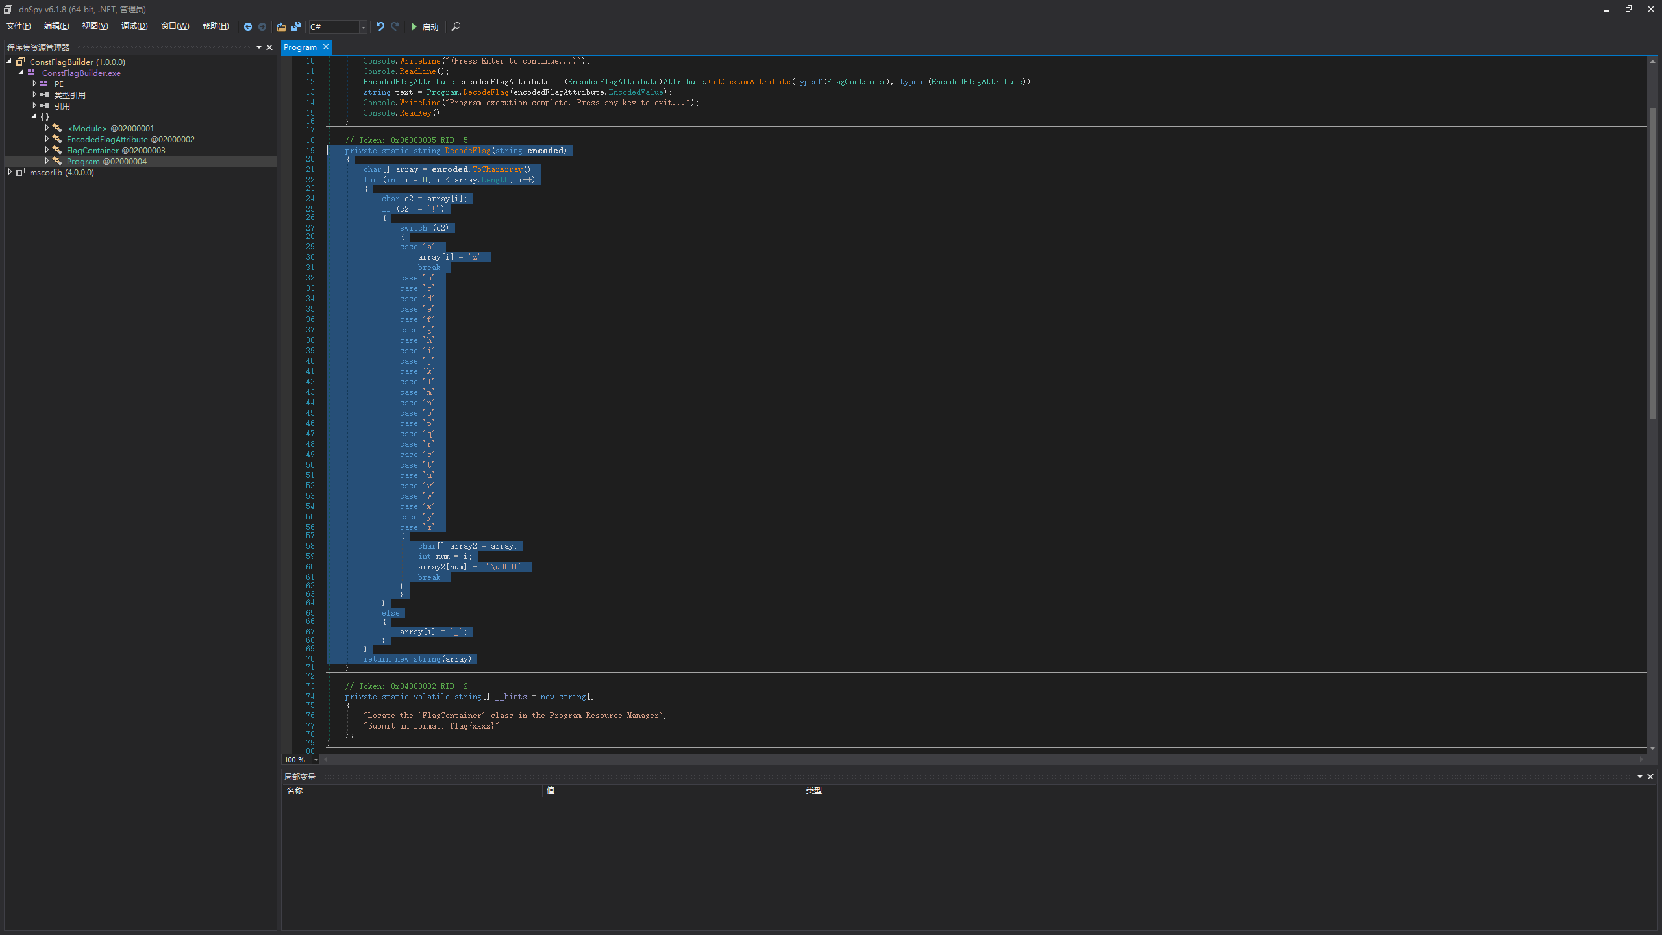
Task: Collapse the ConstFlagBuilder.exe module node
Action: pyautogui.click(x=21, y=73)
